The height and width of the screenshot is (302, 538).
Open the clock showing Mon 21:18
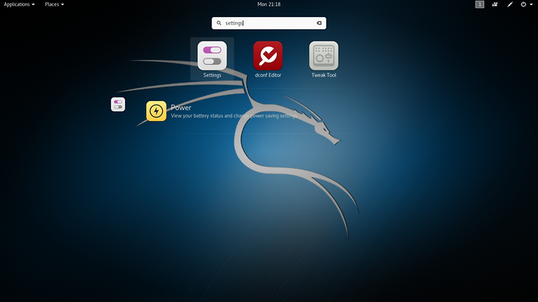269,4
